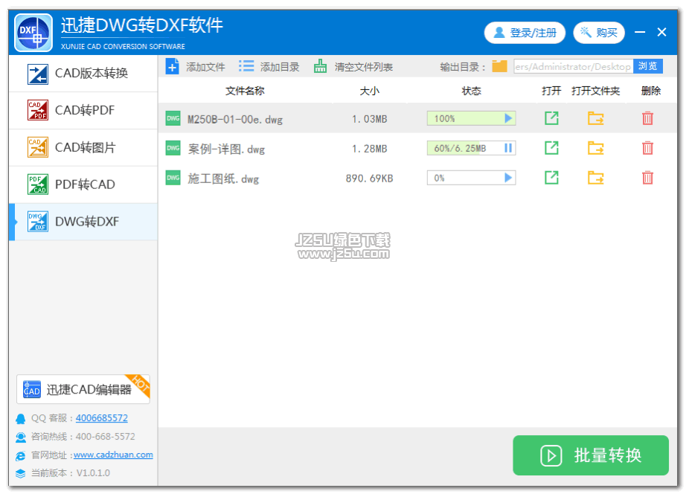Pause conversion of 案例-详图.dwg
686x494 pixels.
[x=508, y=148]
